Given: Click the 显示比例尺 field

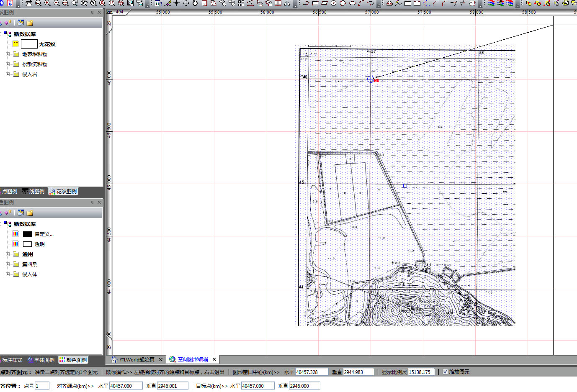Looking at the screenshot, I should (422, 372).
